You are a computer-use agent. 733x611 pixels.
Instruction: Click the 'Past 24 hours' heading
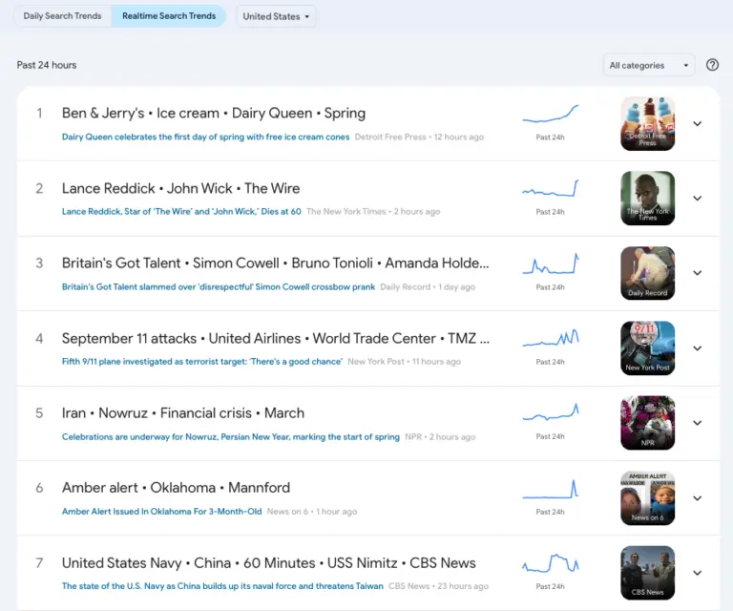point(47,65)
